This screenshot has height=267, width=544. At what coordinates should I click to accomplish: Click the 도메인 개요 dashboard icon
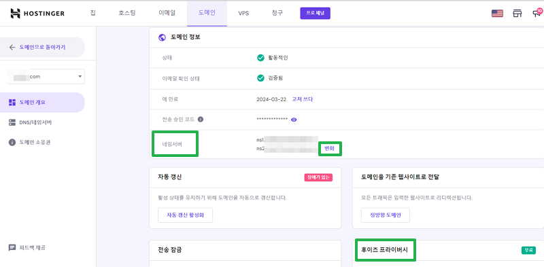pyautogui.click(x=12, y=103)
